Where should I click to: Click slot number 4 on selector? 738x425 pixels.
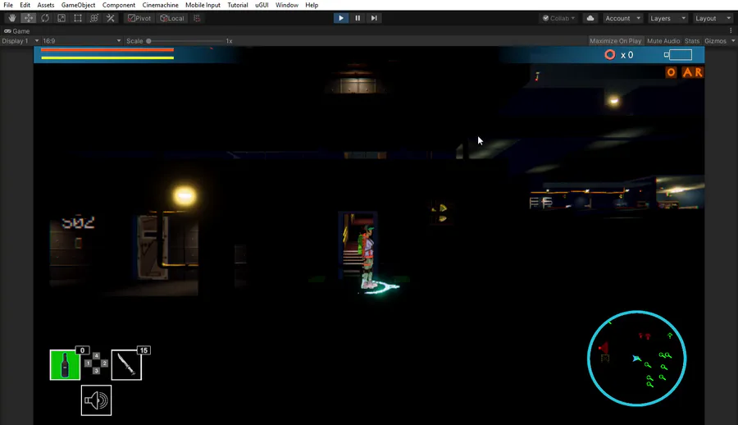click(x=96, y=356)
